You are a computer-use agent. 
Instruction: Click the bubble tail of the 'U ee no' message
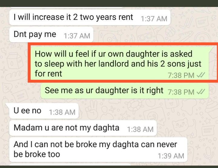tap(8, 106)
